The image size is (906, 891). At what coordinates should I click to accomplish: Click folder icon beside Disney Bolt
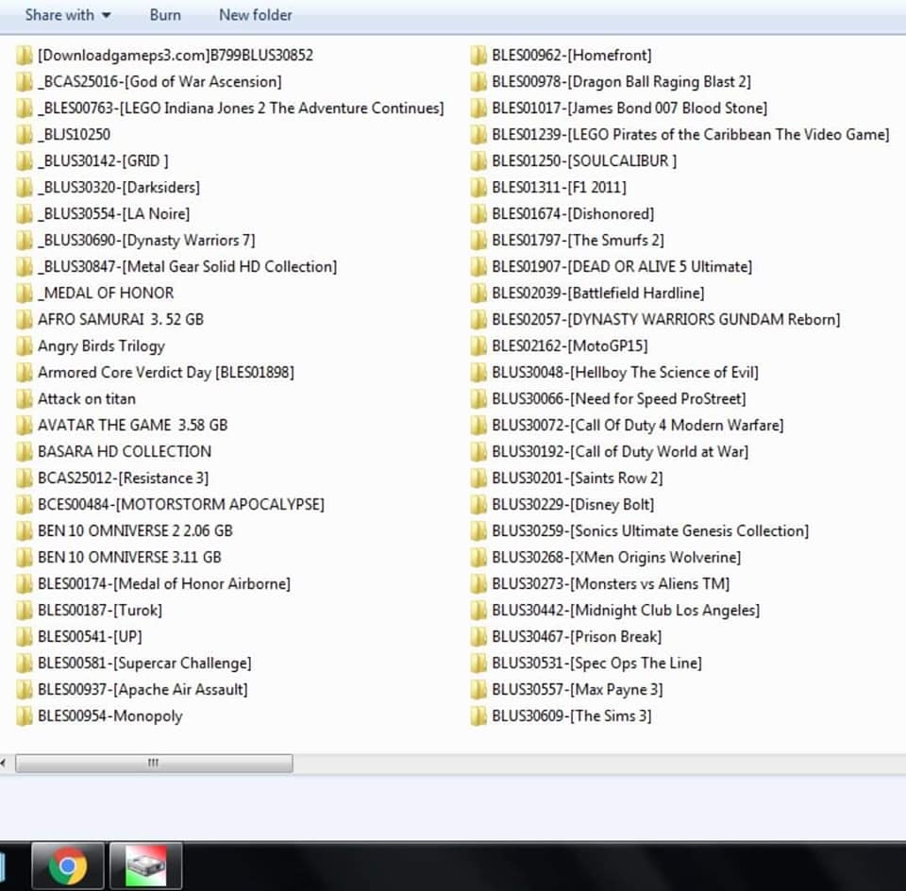click(x=478, y=505)
